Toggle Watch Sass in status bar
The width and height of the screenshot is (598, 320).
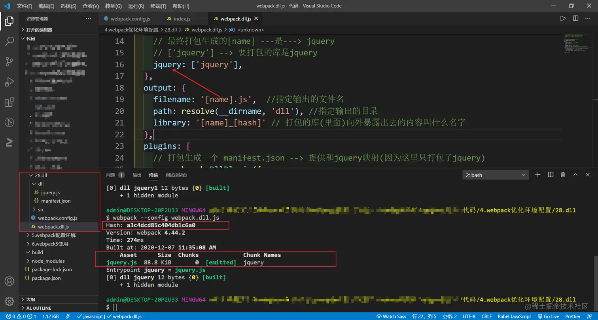[392, 316]
